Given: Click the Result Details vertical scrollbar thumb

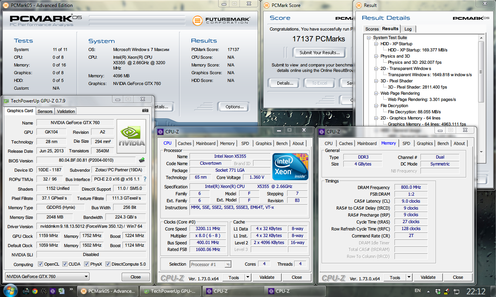Looking at the screenshot, I should point(481,72).
